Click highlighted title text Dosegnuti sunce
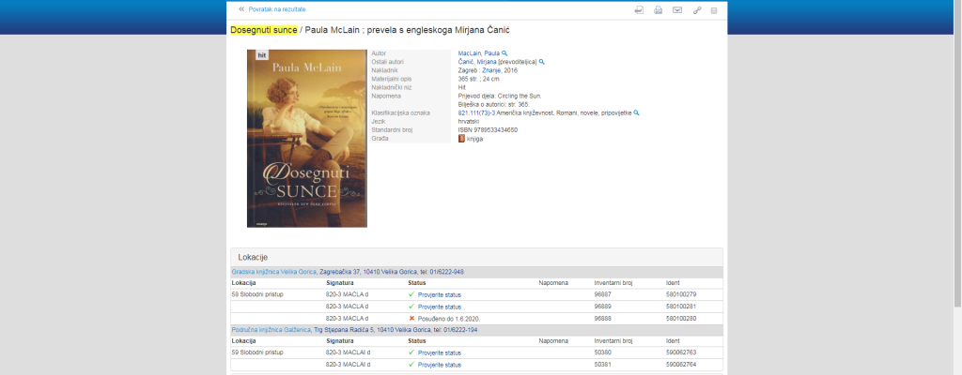962x375 pixels. pyautogui.click(x=264, y=30)
